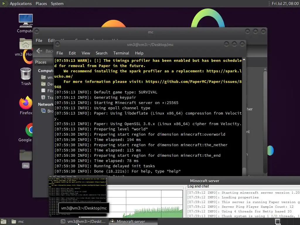300x225 pixels.
Task: Click the menu icon beside Applications
Action: click(x=5, y=4)
